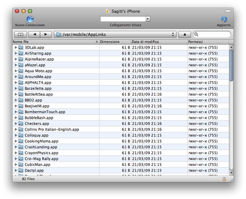Click the window resize grip corner
The image size is (246, 199).
231,180
